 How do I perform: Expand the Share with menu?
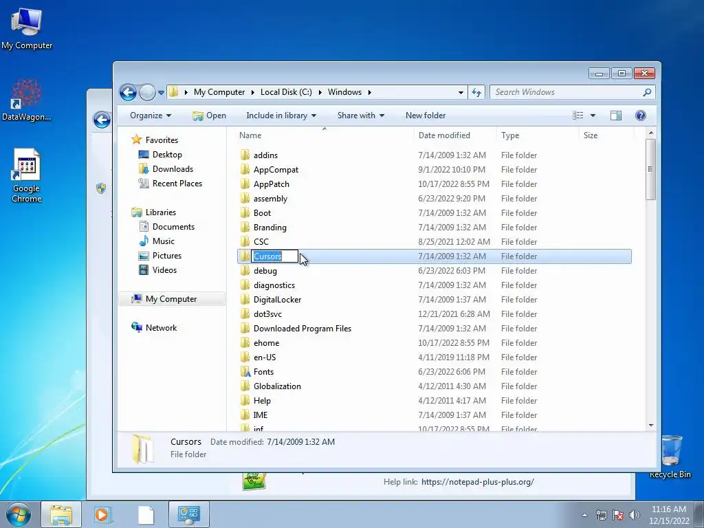click(360, 115)
